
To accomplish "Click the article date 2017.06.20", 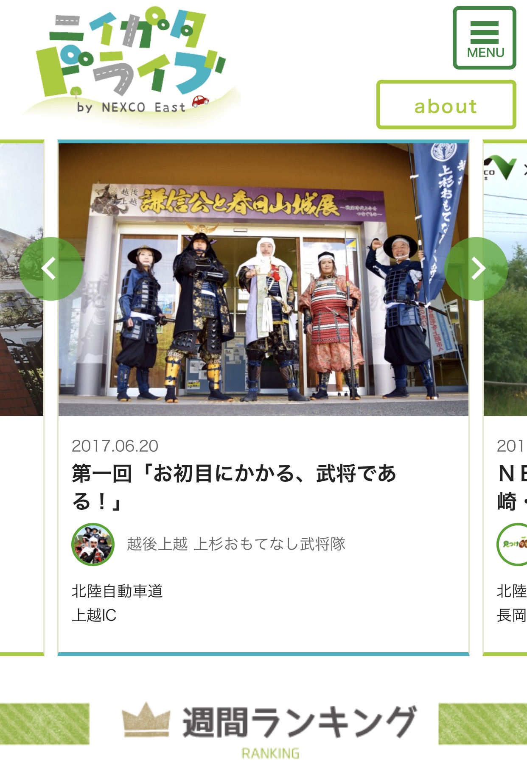I will [115, 446].
